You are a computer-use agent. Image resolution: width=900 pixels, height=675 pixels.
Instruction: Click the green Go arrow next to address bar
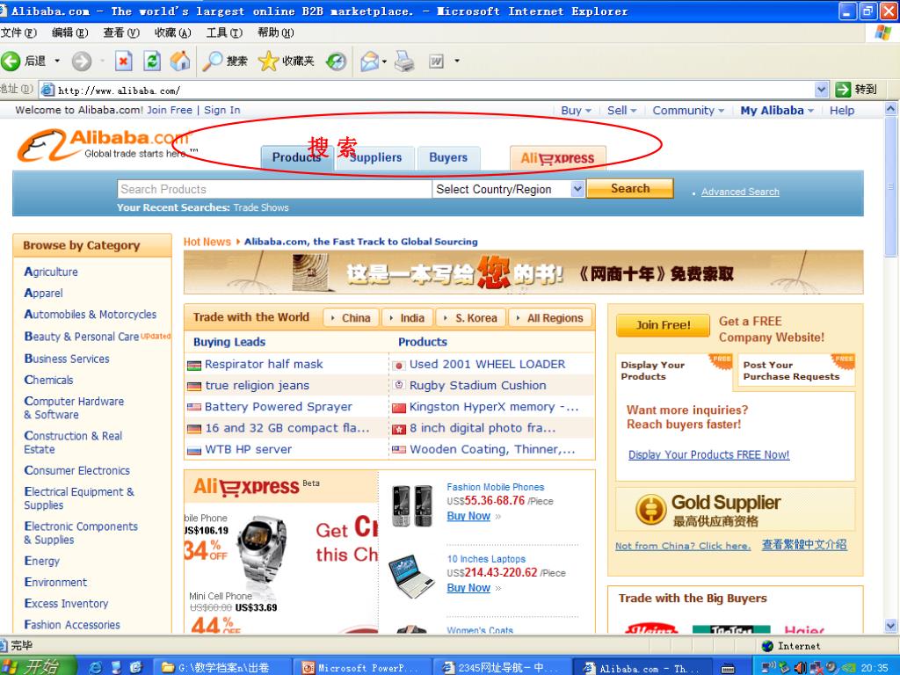click(x=843, y=90)
